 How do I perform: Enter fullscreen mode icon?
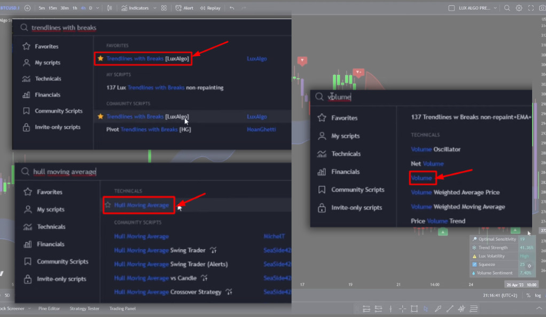pyautogui.click(x=531, y=8)
